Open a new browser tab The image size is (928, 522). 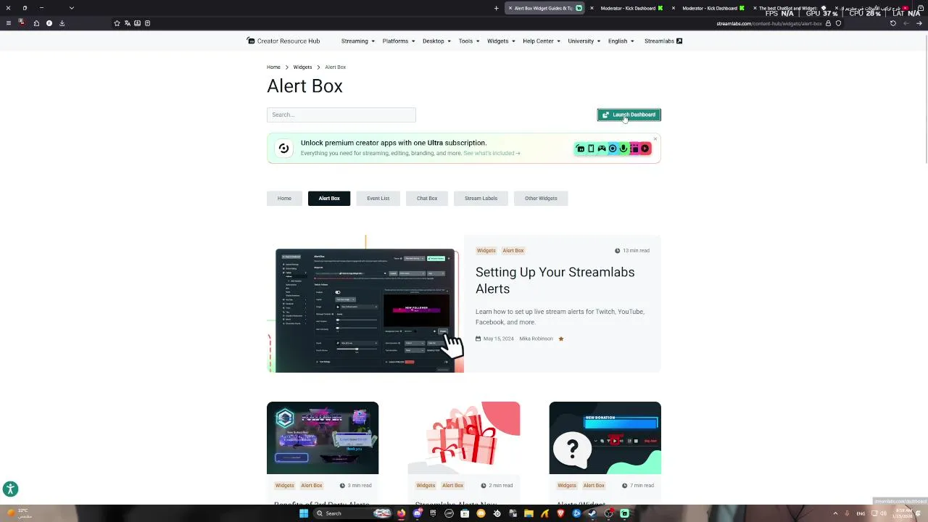pos(496,8)
